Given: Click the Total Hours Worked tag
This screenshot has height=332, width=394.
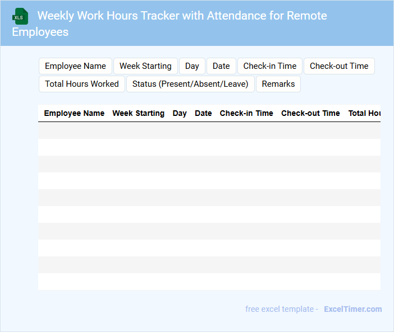Looking at the screenshot, I should click(x=82, y=84).
